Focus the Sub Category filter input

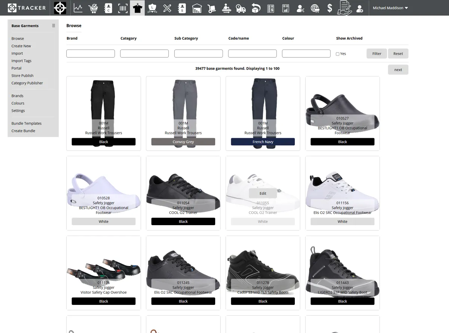click(x=198, y=54)
